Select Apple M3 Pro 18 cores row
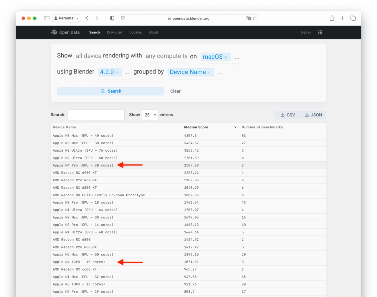This screenshot has width=377, height=297. (188, 203)
